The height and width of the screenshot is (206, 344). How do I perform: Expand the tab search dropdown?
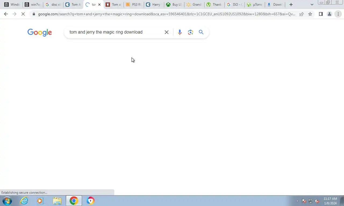(312, 5)
